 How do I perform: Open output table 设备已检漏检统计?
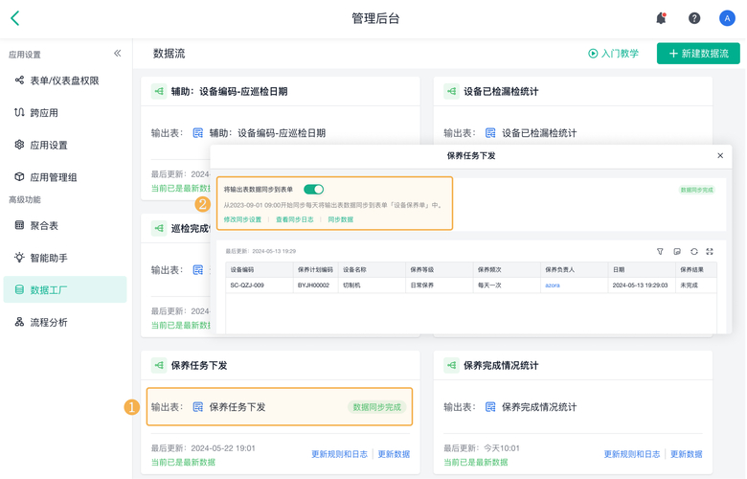[x=539, y=133]
